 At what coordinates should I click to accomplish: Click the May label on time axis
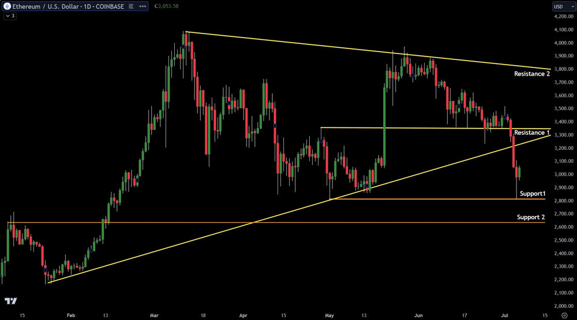(x=329, y=315)
